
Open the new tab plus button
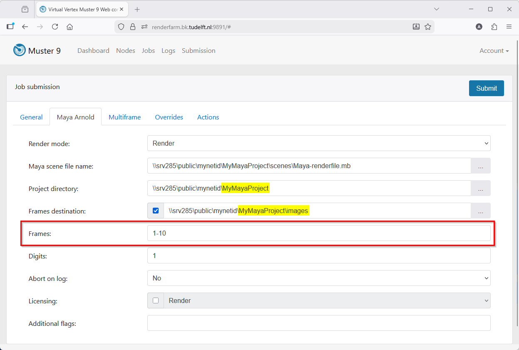(x=137, y=9)
